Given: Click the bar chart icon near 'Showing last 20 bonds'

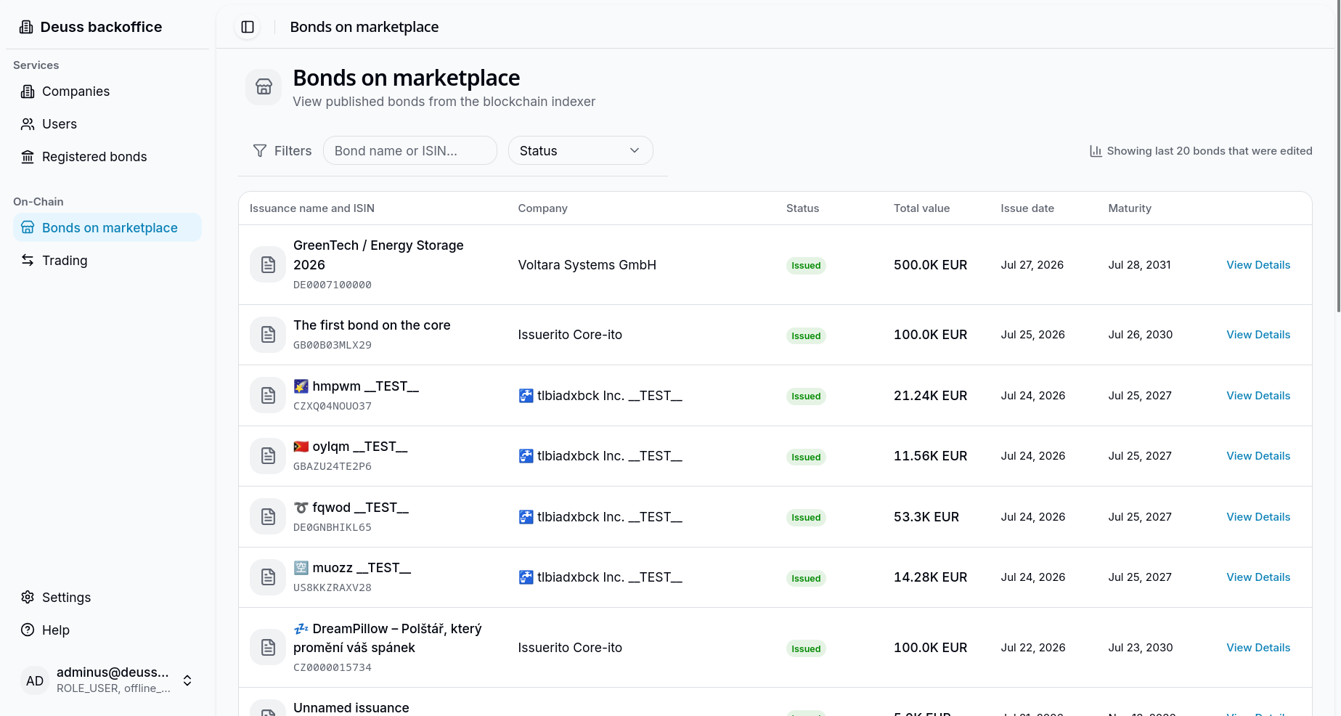Looking at the screenshot, I should tap(1096, 151).
